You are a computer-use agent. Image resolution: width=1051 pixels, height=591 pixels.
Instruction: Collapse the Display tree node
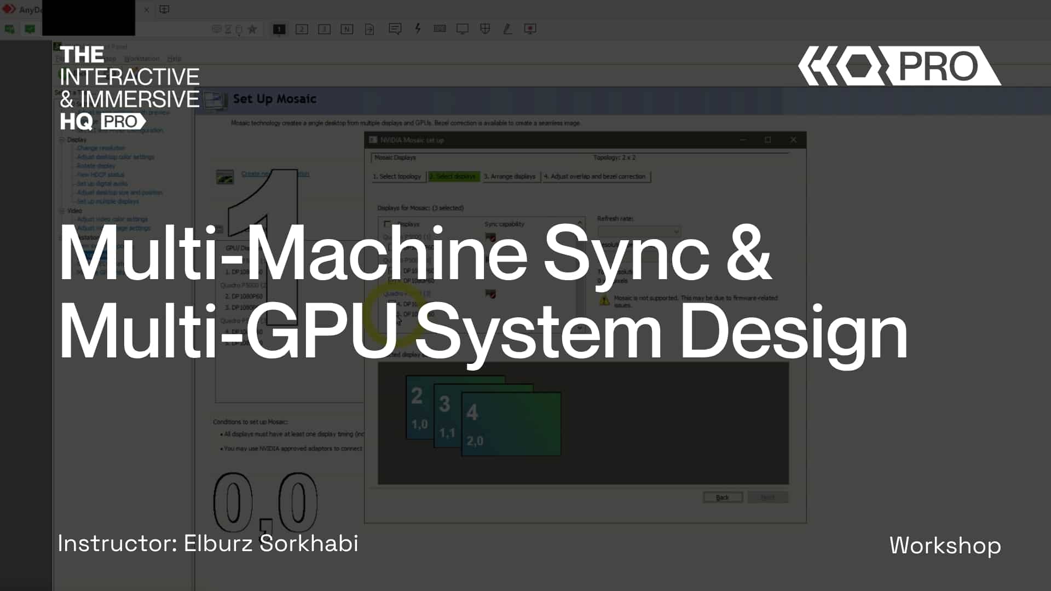[x=62, y=140]
